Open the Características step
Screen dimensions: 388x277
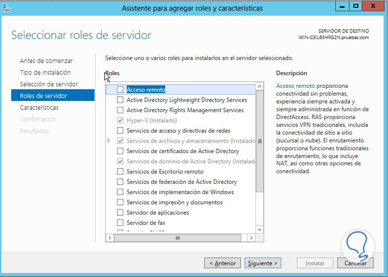[x=39, y=107]
